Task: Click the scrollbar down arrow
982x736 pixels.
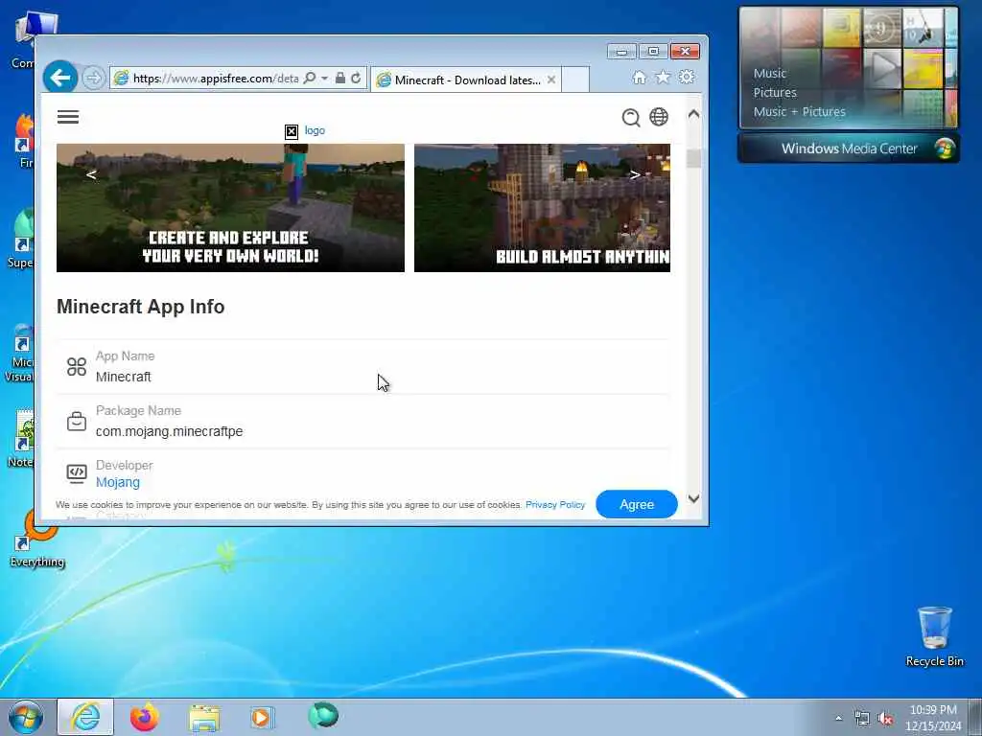Action: (693, 498)
